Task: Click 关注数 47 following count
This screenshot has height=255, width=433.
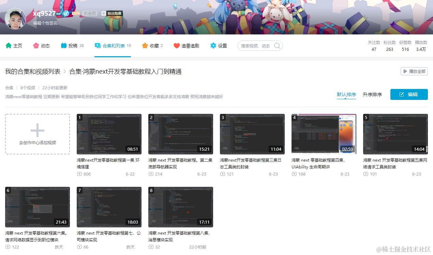Action: 374,46
